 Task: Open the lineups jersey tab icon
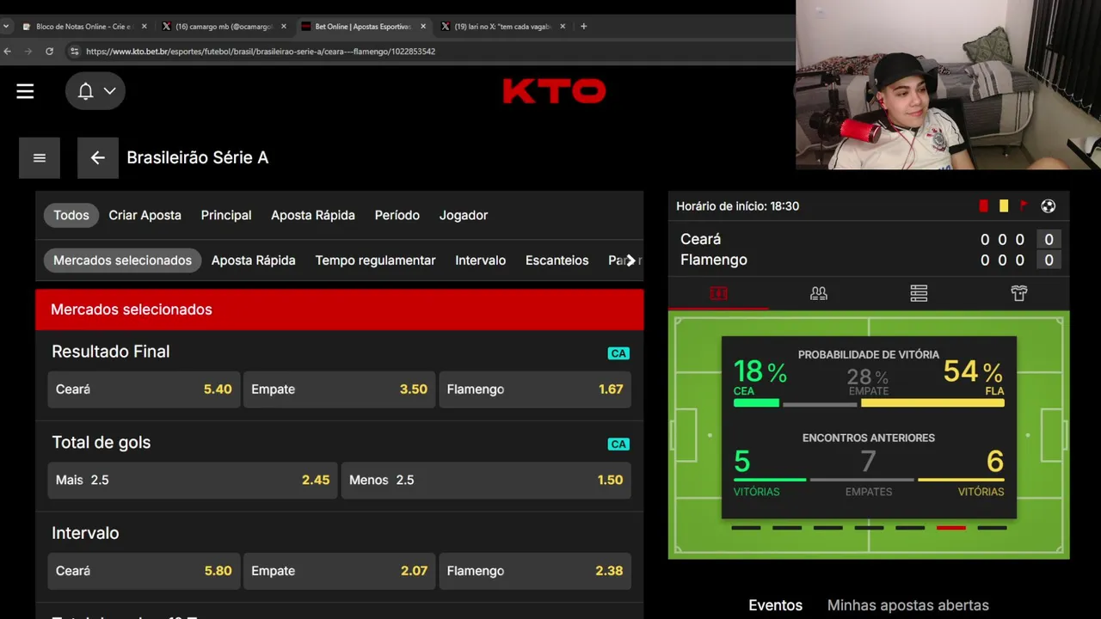pos(1019,294)
